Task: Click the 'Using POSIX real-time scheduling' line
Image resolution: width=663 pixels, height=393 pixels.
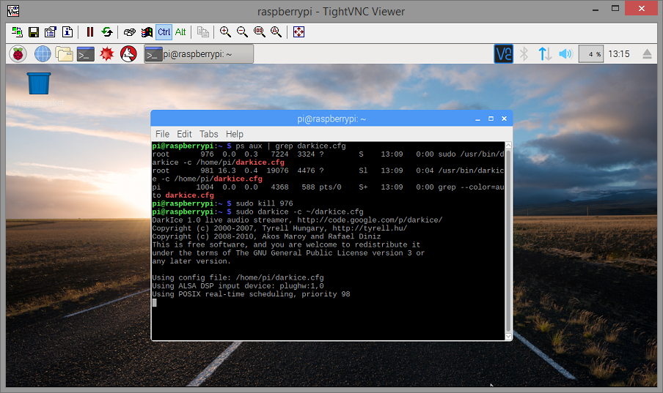Action: [x=251, y=294]
